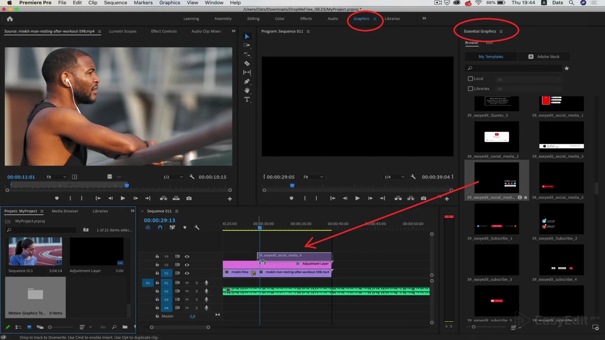Select the Ripple Edit tool
This screenshot has width=605, height=340.
point(247,54)
